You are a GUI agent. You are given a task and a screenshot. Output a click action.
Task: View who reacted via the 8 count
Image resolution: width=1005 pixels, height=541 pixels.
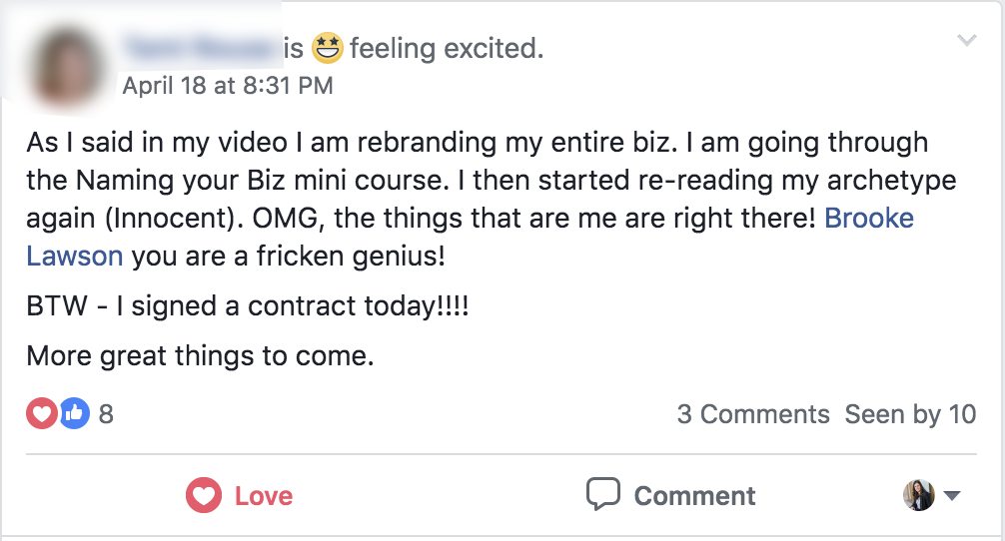[106, 414]
